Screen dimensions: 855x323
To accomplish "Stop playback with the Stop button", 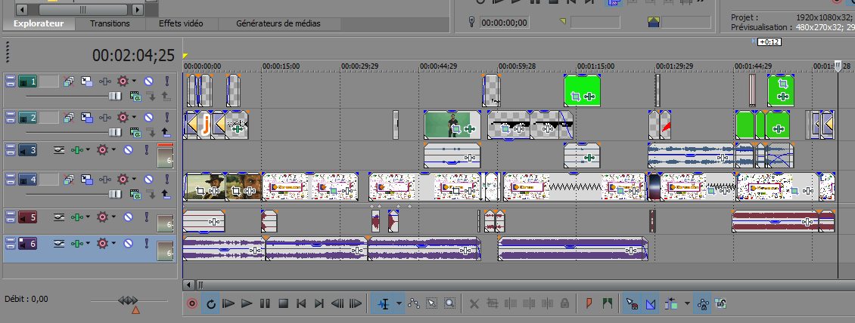I will 283,303.
